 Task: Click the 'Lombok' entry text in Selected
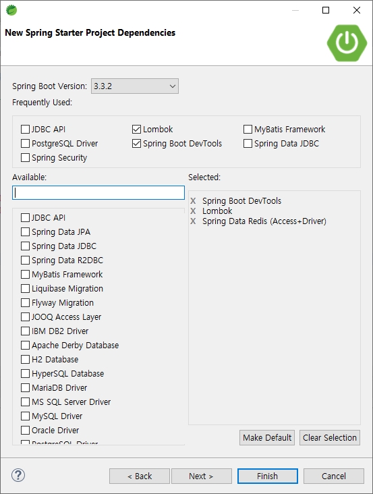point(217,211)
